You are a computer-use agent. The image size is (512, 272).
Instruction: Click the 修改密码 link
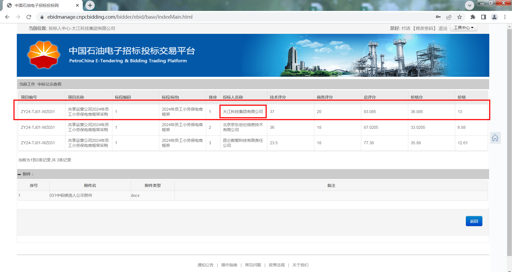pos(424,29)
